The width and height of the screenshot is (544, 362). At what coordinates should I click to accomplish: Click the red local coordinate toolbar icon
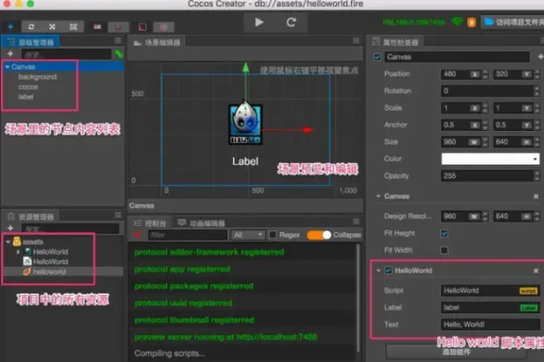pos(143,26)
